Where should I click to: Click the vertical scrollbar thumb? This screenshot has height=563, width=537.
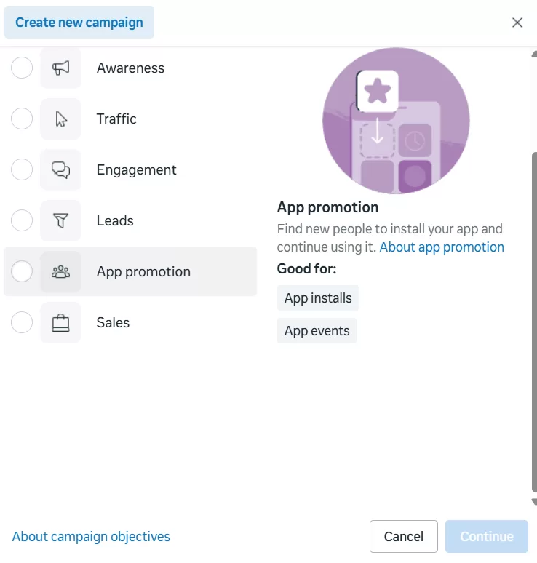533,320
